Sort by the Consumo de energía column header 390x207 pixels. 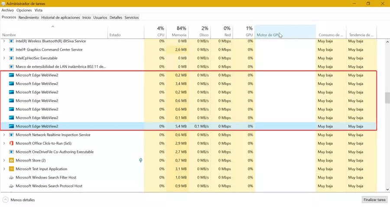click(331, 32)
